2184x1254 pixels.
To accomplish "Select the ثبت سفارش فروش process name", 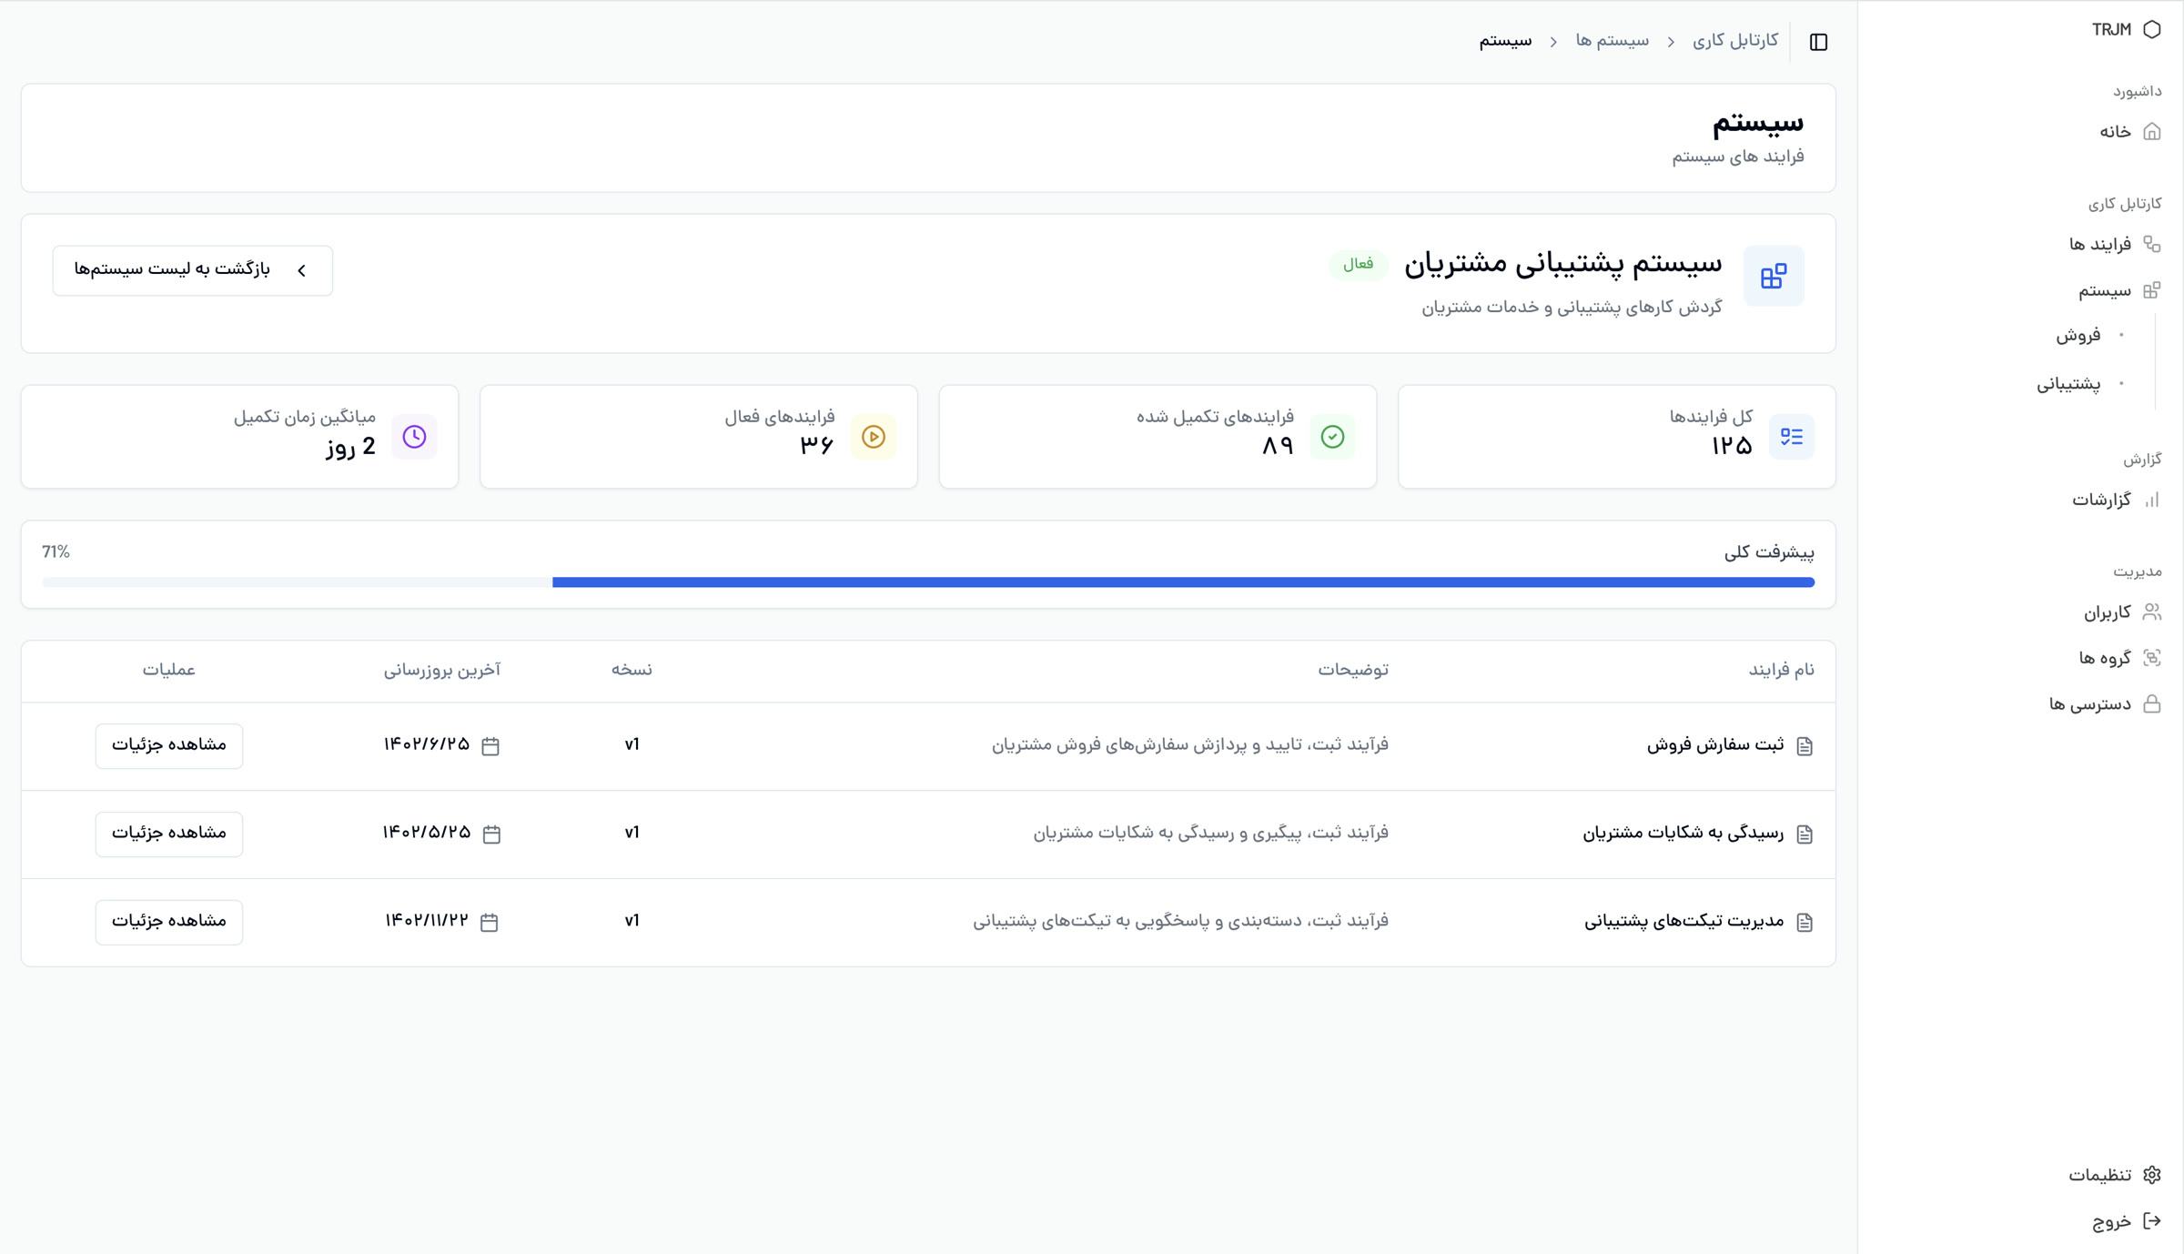I will (1715, 745).
